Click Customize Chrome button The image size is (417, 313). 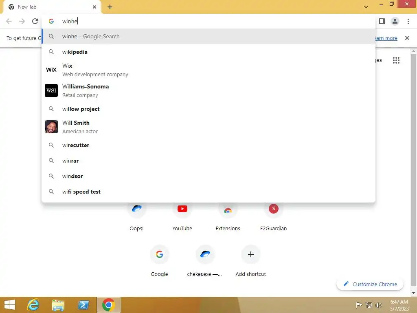[370, 284]
